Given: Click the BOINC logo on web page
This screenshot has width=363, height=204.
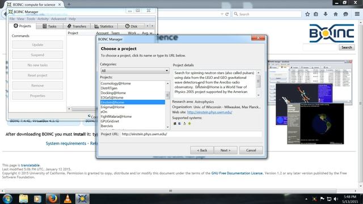Looking at the screenshot, I should 332,33.
